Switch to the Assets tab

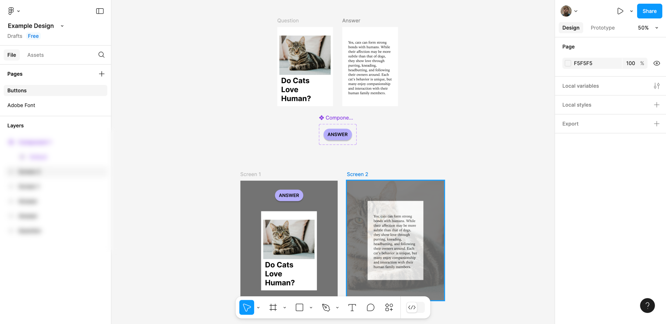pos(35,55)
